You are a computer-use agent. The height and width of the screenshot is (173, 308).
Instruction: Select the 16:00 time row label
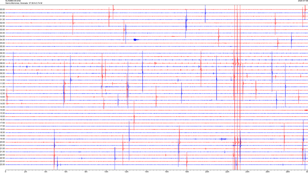3,117
